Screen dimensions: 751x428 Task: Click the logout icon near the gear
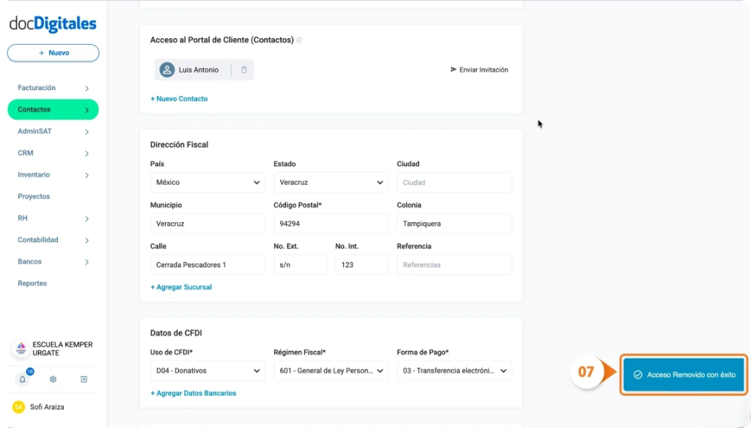(84, 380)
